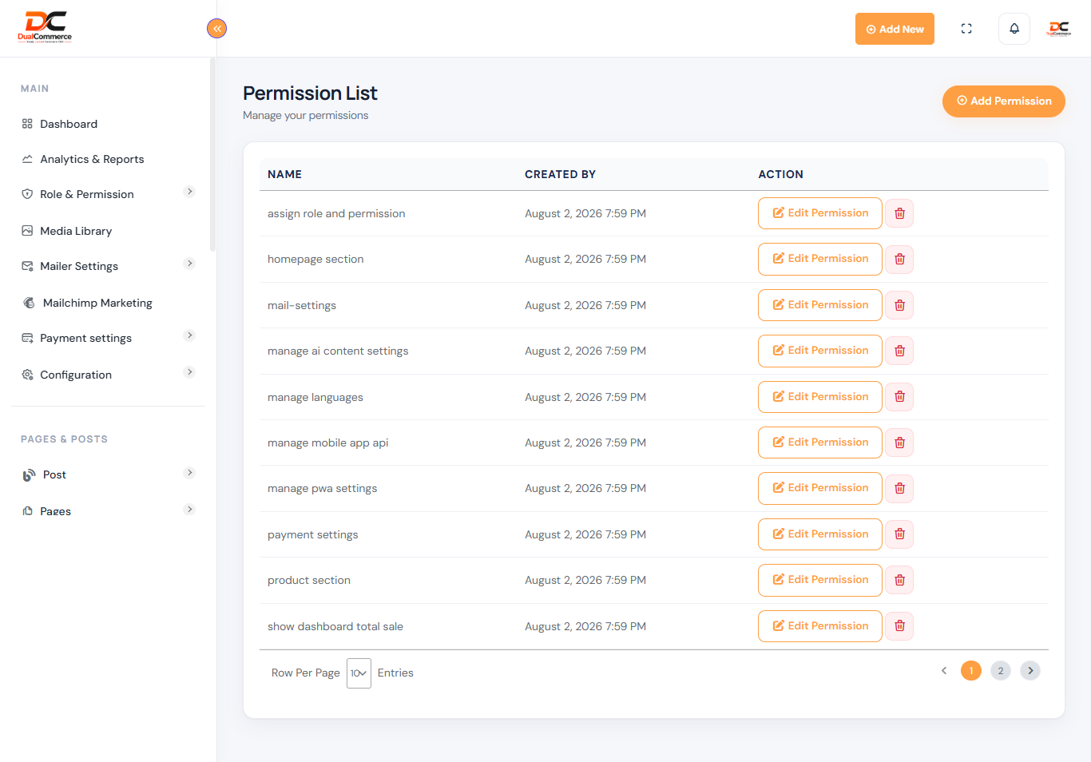The image size is (1091, 762).
Task: Go to next page arrow
Action: click(1030, 671)
